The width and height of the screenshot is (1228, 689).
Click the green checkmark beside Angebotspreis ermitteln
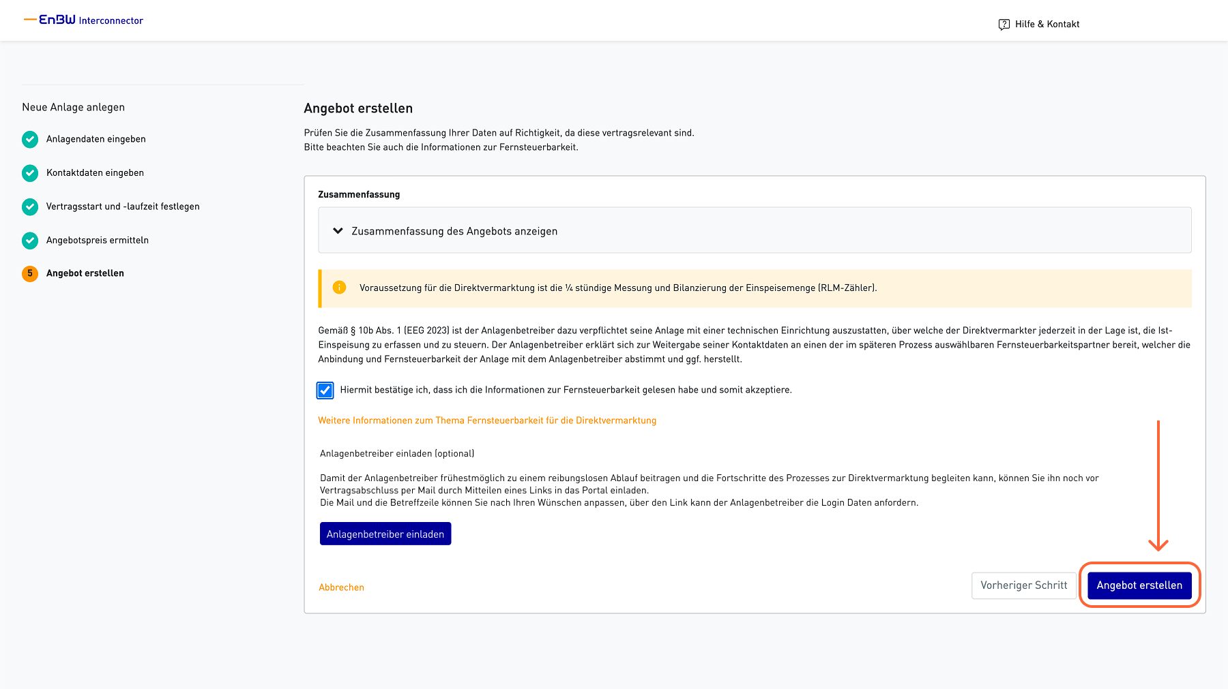coord(30,241)
